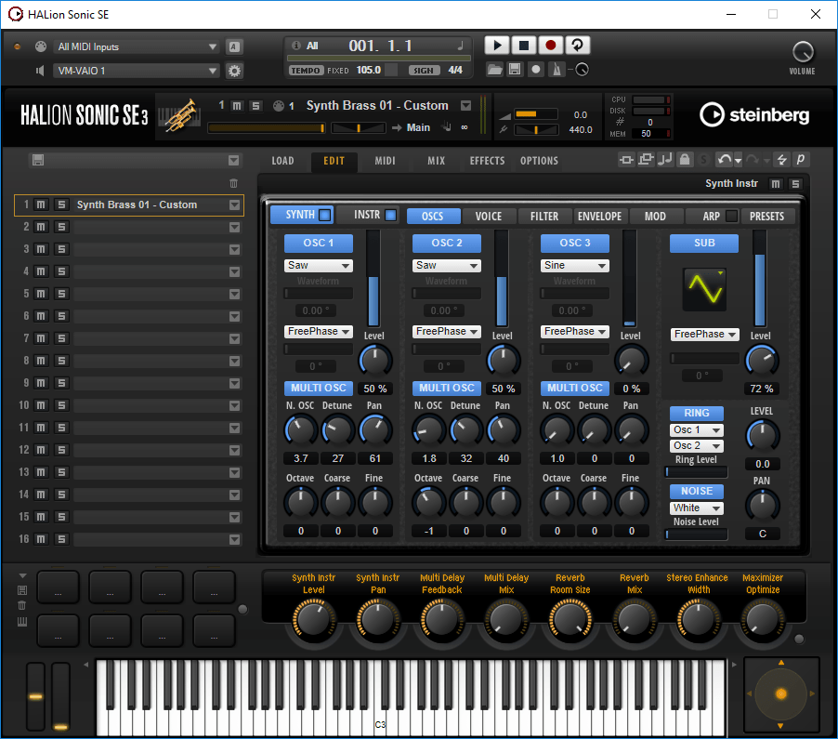
Task: Enable MULTI OSC on OSC 3
Action: pos(574,388)
